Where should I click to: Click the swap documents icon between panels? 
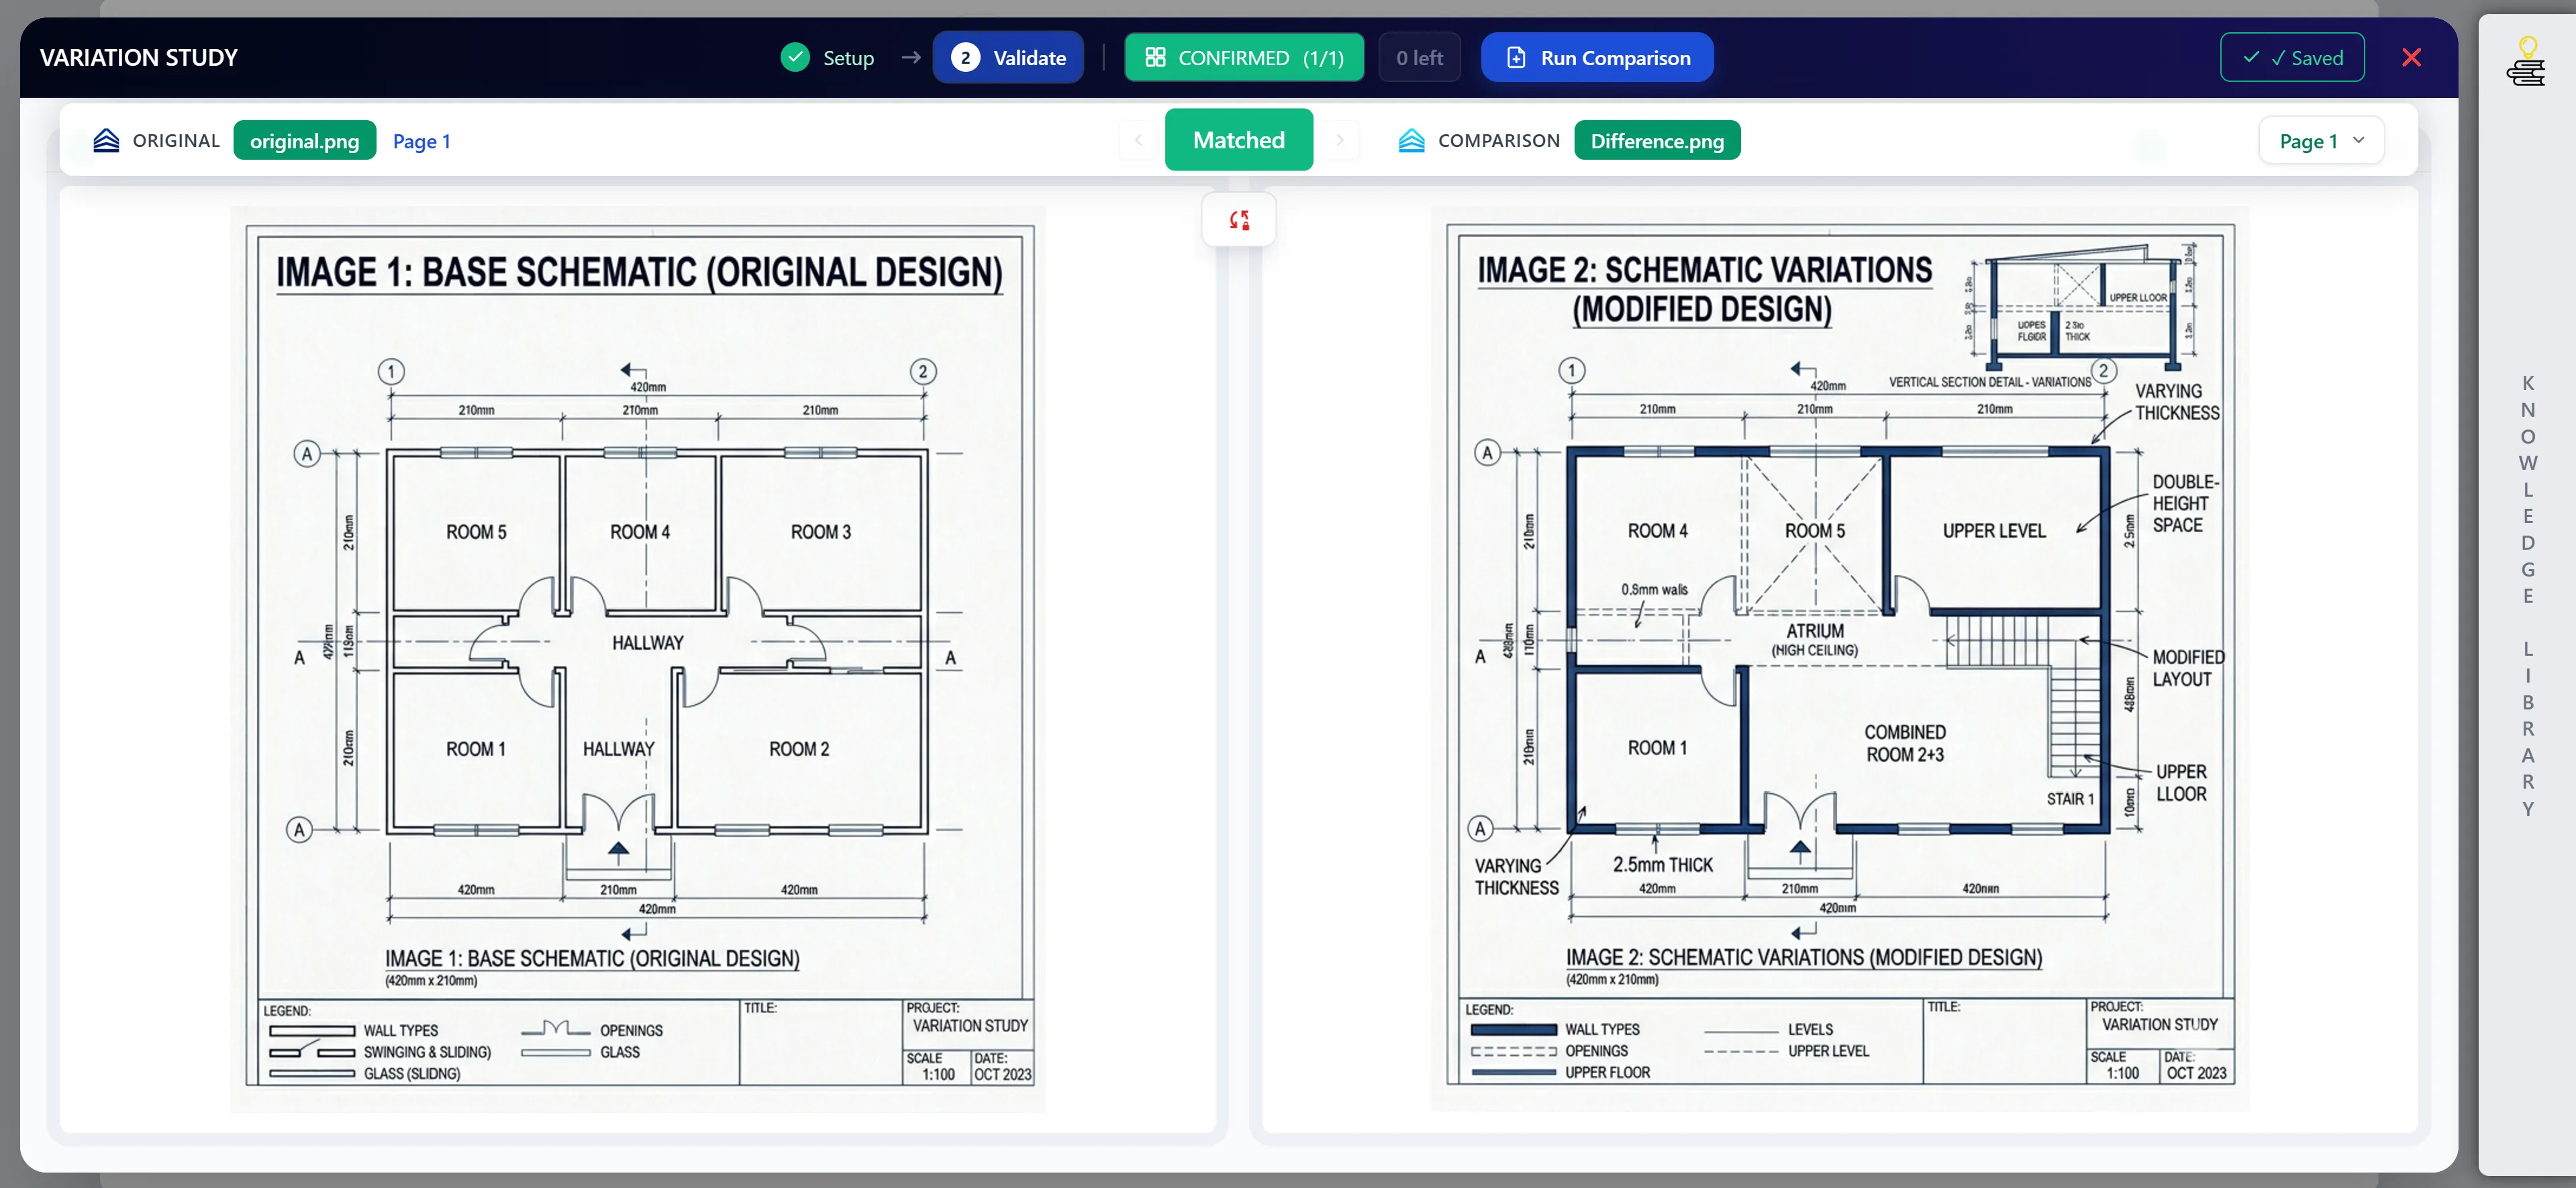coord(1239,220)
